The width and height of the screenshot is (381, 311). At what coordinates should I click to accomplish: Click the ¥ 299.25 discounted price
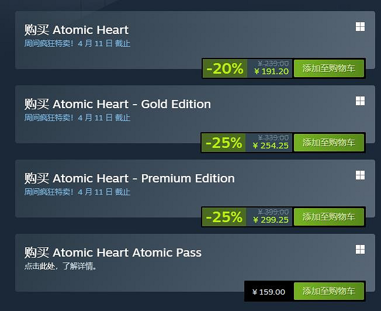point(271,220)
